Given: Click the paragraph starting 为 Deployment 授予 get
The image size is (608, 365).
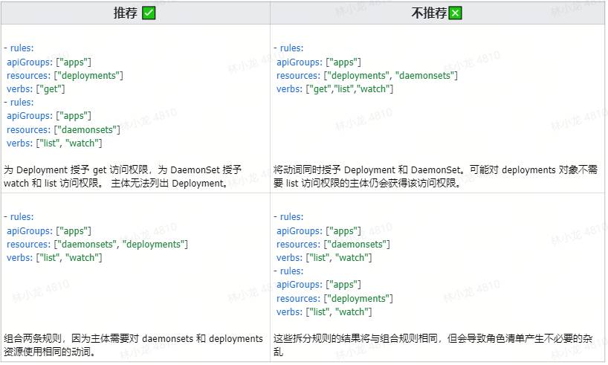Looking at the screenshot, I should click(123, 176).
